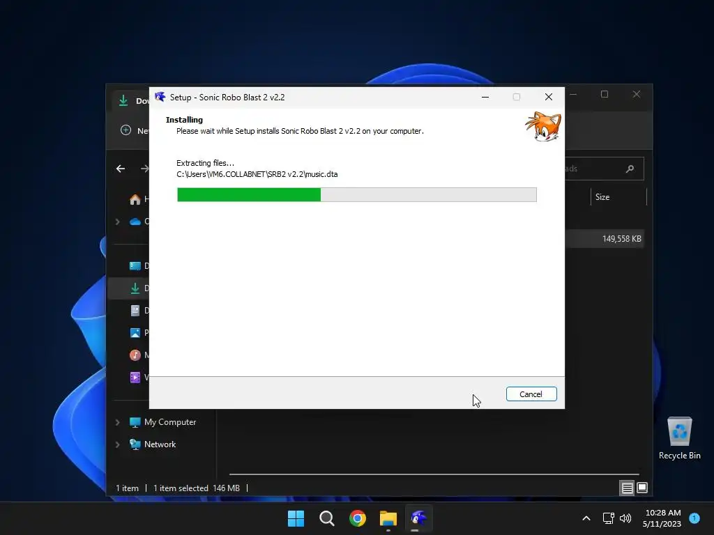Screen dimensions: 714x535
Task: Expand the Network node
Action: [117, 444]
